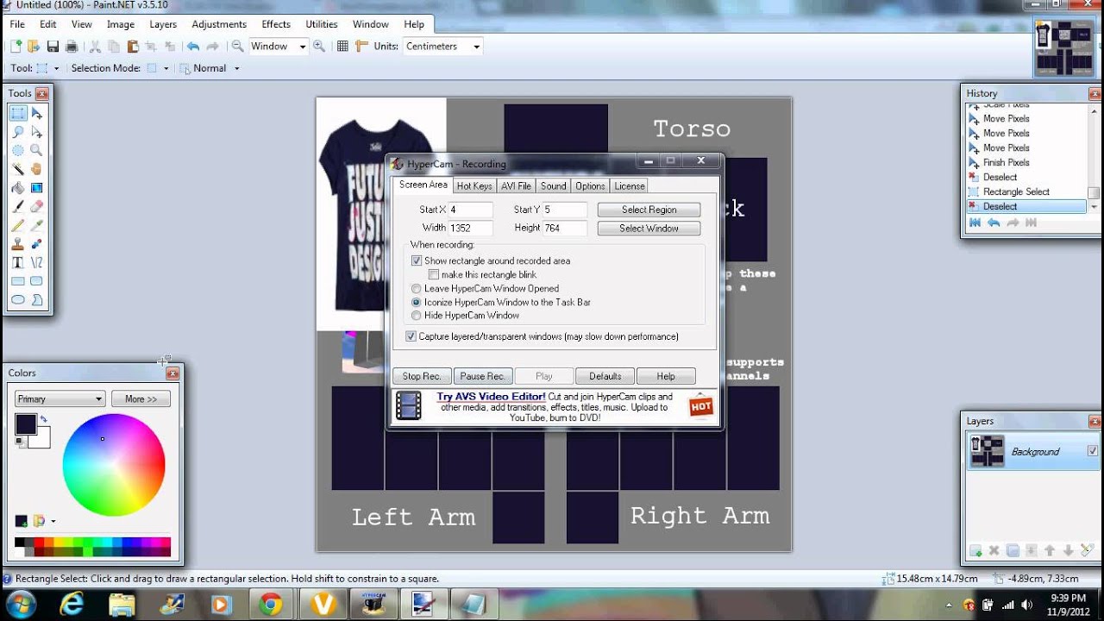
Task: Click the Save icon in the toolbar
Action: pyautogui.click(x=53, y=47)
